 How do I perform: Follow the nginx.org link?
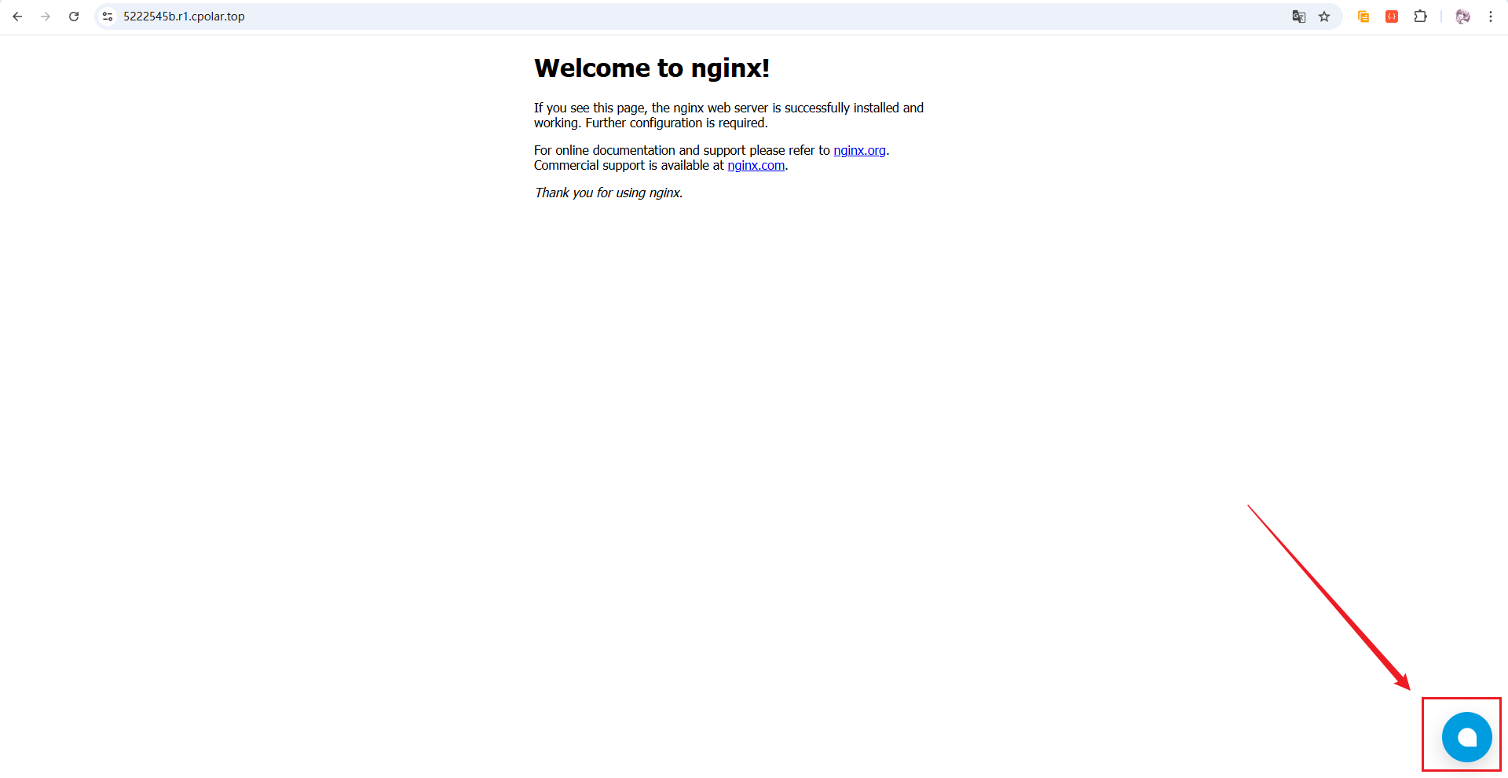pos(859,150)
